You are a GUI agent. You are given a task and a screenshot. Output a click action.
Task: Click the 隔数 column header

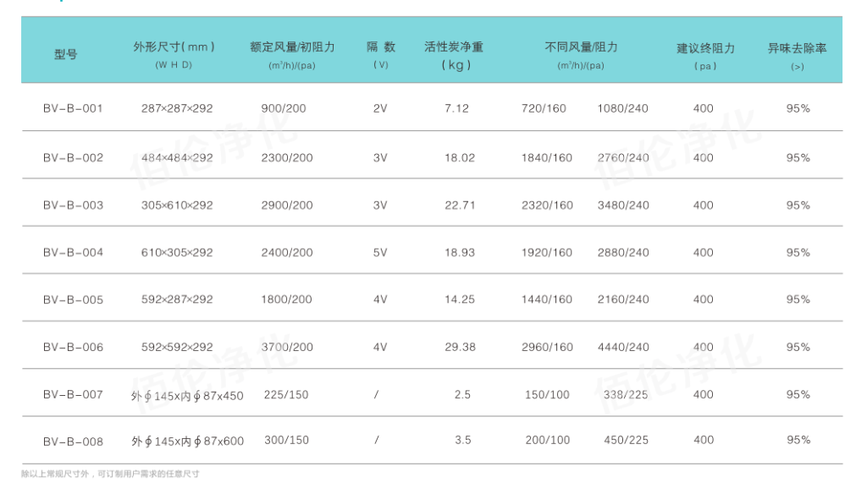point(380,47)
